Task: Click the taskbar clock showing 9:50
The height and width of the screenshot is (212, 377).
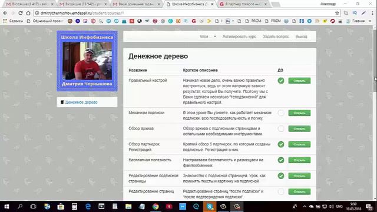Action: tap(353, 207)
